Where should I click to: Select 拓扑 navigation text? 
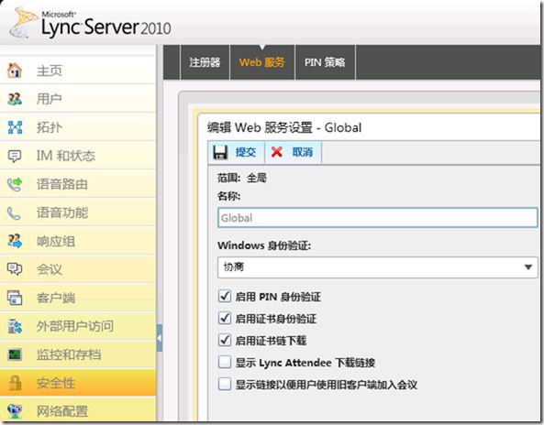point(50,127)
